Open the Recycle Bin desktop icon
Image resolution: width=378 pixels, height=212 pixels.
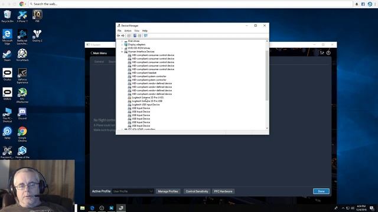[7, 16]
